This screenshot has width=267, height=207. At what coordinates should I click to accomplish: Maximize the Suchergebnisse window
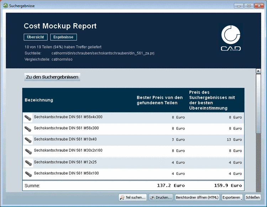[x=248, y=6]
